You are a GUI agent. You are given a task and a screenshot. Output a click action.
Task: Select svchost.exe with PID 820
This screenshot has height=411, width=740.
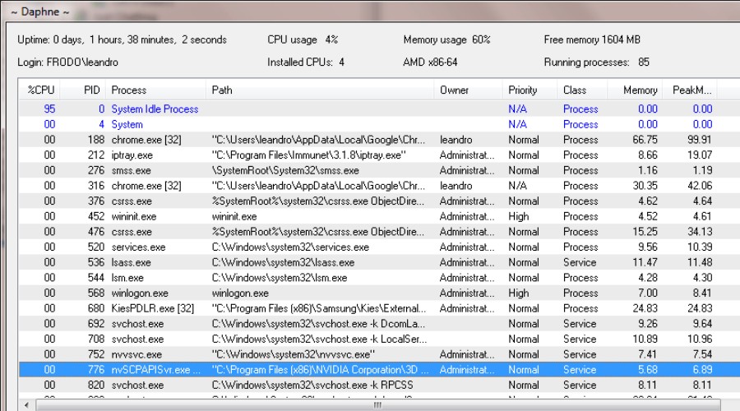click(x=379, y=385)
